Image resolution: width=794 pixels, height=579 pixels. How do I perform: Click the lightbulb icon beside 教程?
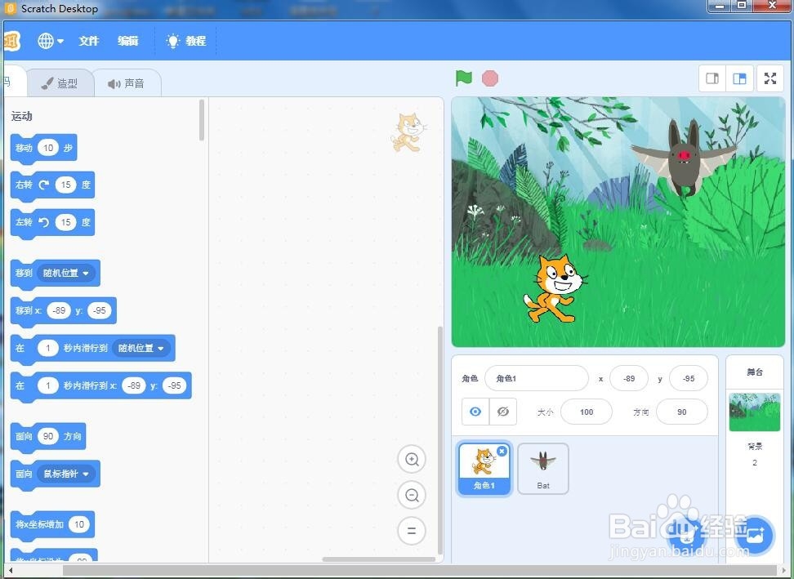(172, 41)
